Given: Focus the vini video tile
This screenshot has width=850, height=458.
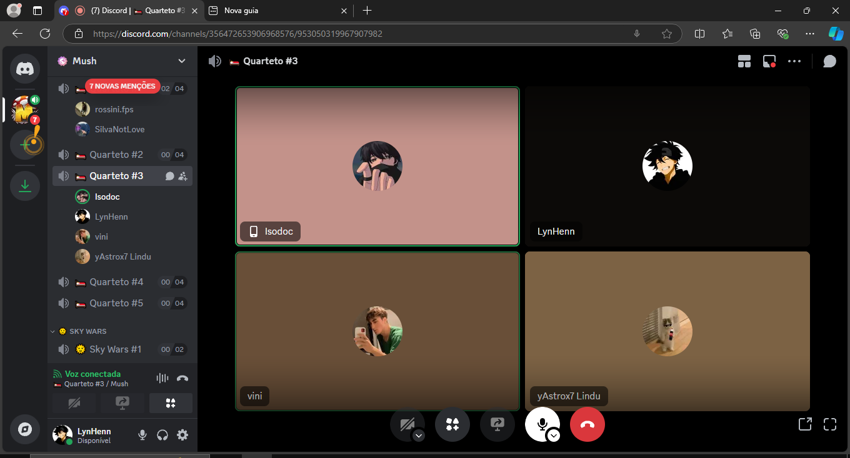Looking at the screenshot, I should click(377, 331).
